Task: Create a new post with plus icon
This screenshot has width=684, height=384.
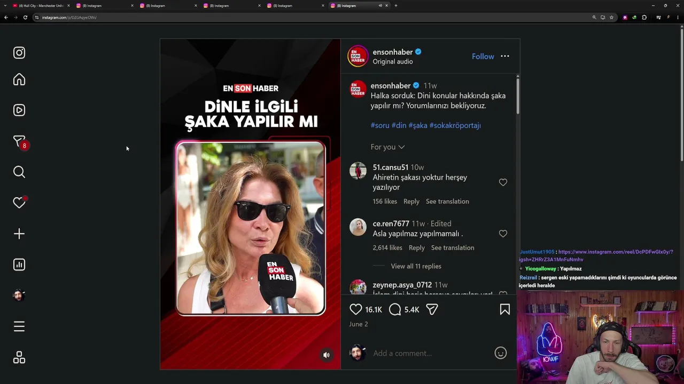Action: coord(19,234)
